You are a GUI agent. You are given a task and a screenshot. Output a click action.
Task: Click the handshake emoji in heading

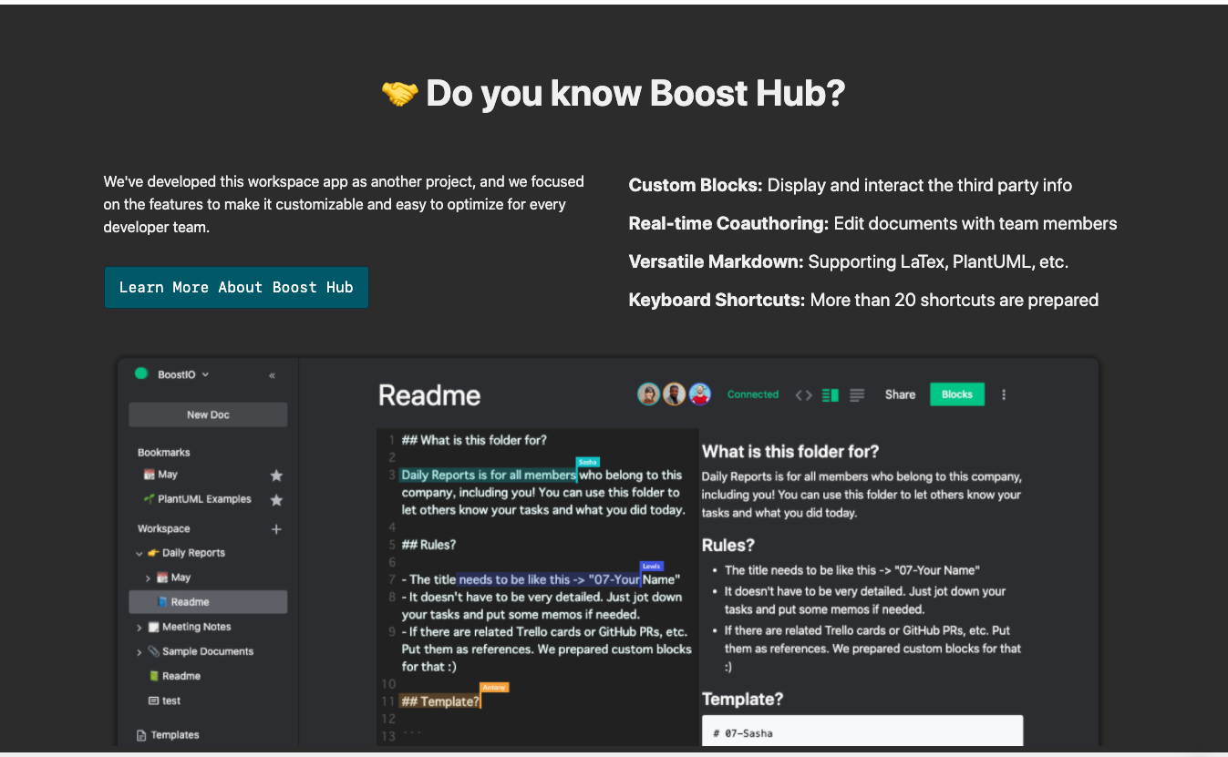pos(399,93)
